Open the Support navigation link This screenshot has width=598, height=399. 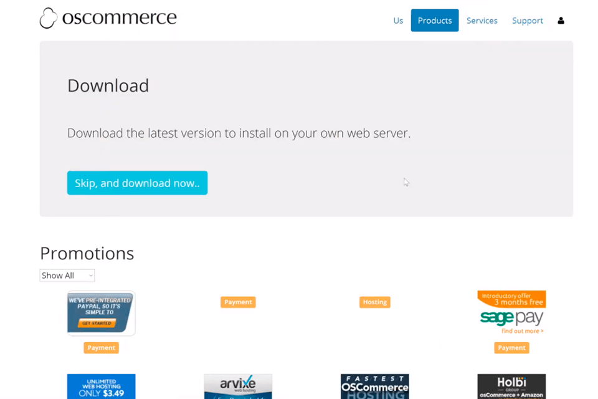coord(527,21)
